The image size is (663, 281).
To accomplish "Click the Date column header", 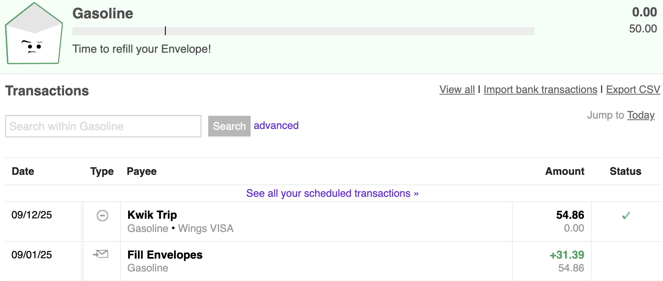I will 23,171.
